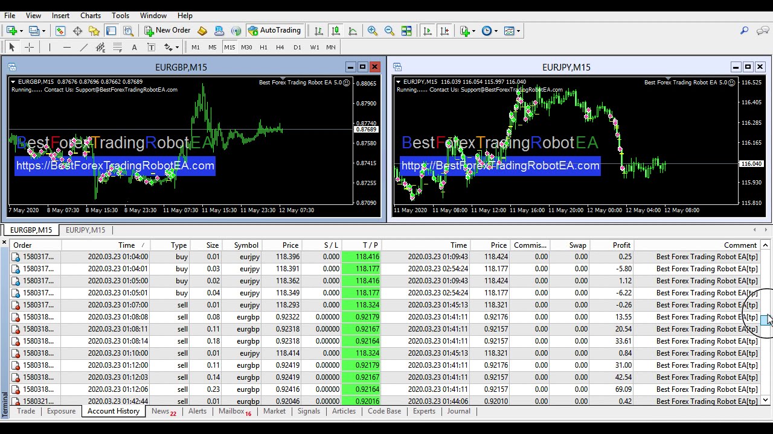This screenshot has height=434, width=773.
Task: Click the terminal vertical scrollbar up arrow
Action: 765,245
